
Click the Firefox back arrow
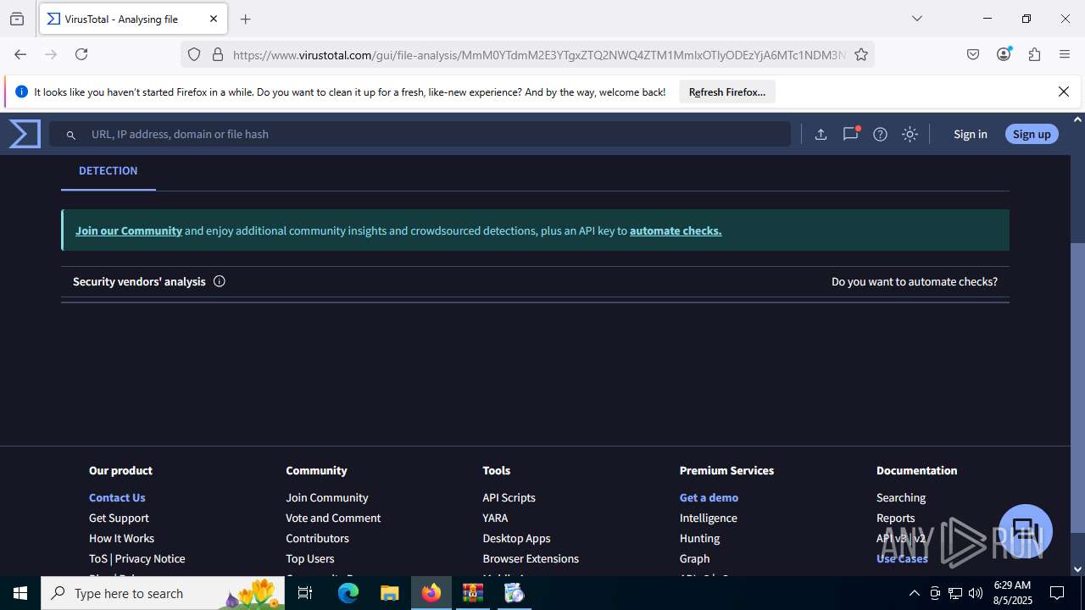[20, 54]
